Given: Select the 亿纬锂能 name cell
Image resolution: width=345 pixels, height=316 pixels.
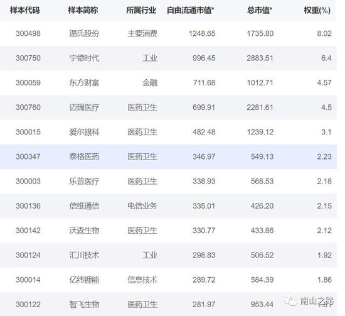Looking at the screenshot, I should pos(84,280).
